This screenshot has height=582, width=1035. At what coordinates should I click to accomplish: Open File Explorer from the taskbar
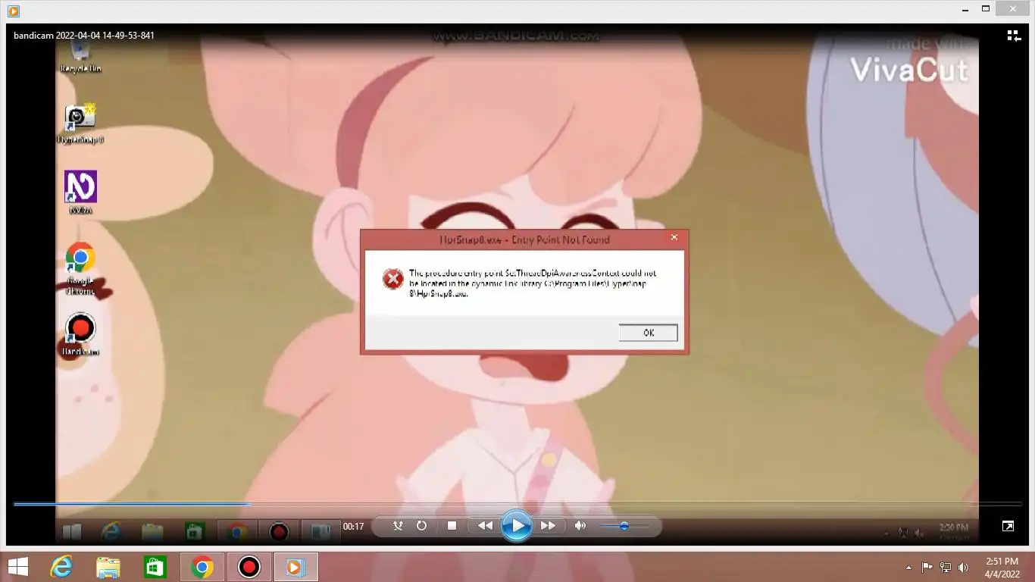click(108, 567)
